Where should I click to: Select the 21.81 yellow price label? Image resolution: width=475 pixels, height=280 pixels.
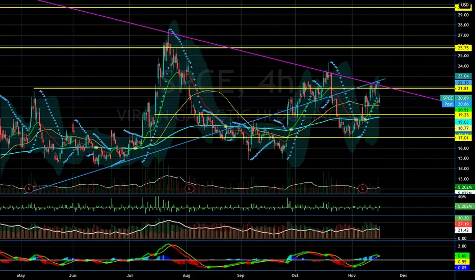463,89
